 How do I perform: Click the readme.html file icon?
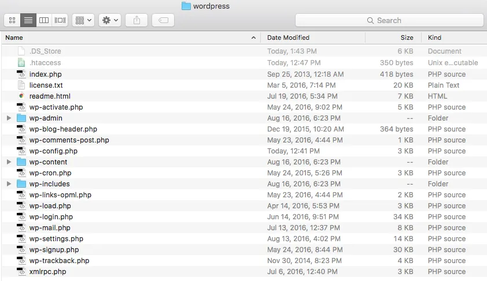point(21,96)
